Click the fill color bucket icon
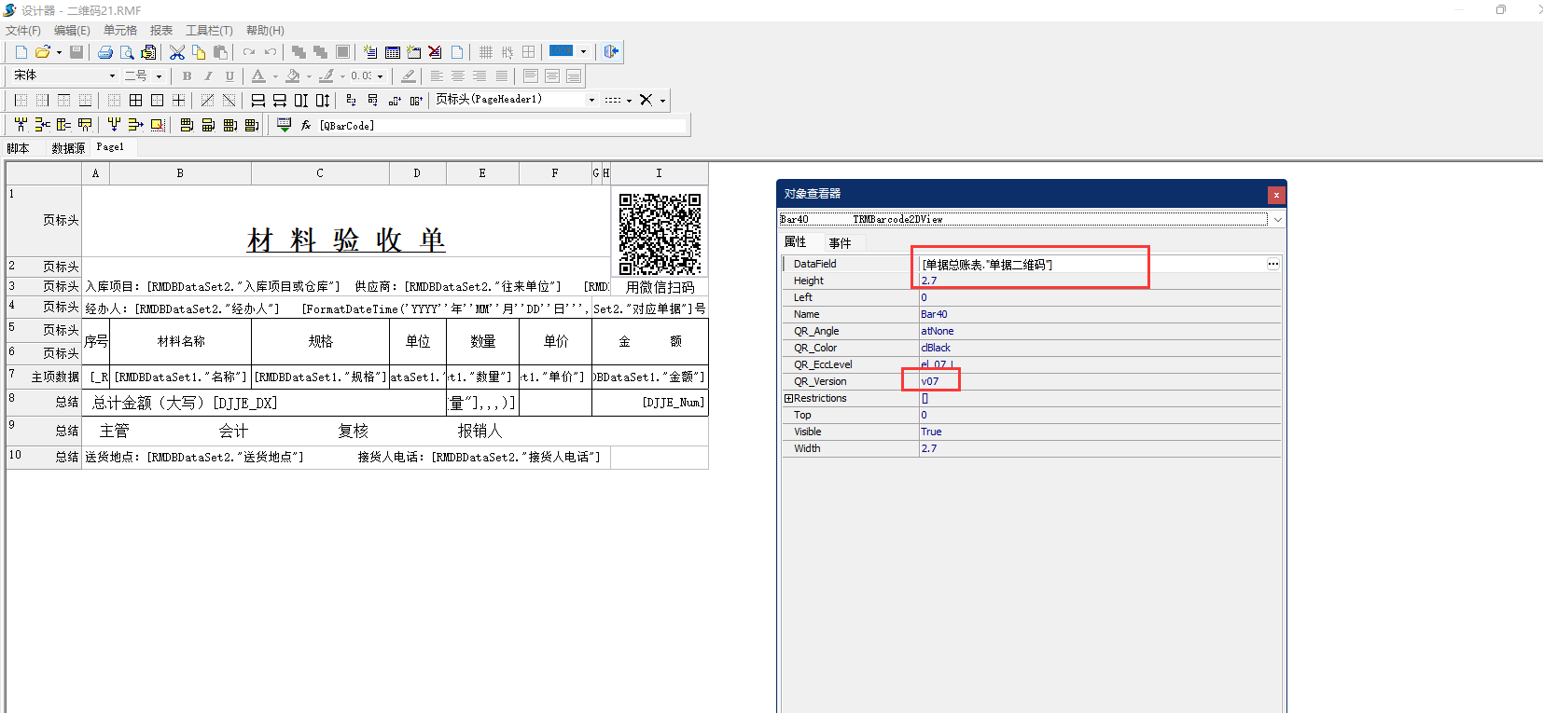 [x=293, y=75]
